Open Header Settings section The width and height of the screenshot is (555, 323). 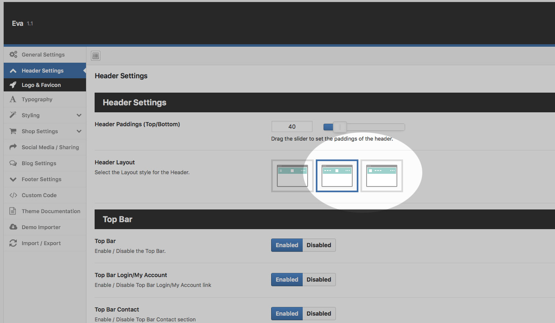[45, 71]
